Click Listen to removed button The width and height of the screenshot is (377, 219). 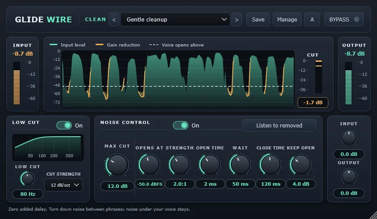pyautogui.click(x=279, y=125)
